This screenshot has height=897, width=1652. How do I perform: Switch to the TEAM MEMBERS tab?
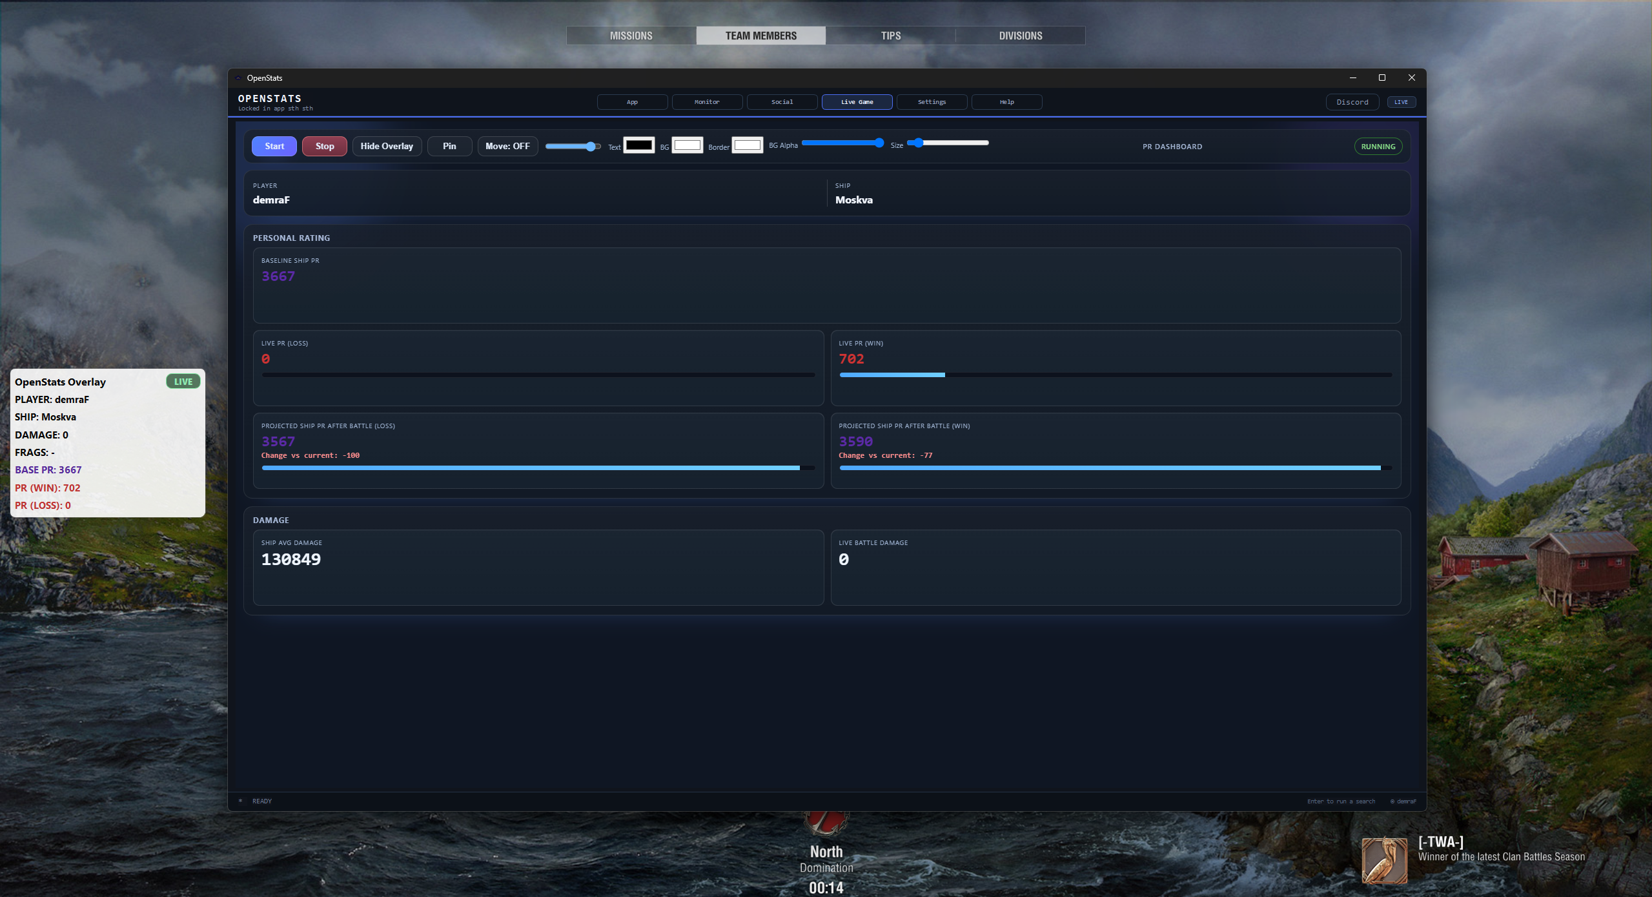[x=760, y=36]
